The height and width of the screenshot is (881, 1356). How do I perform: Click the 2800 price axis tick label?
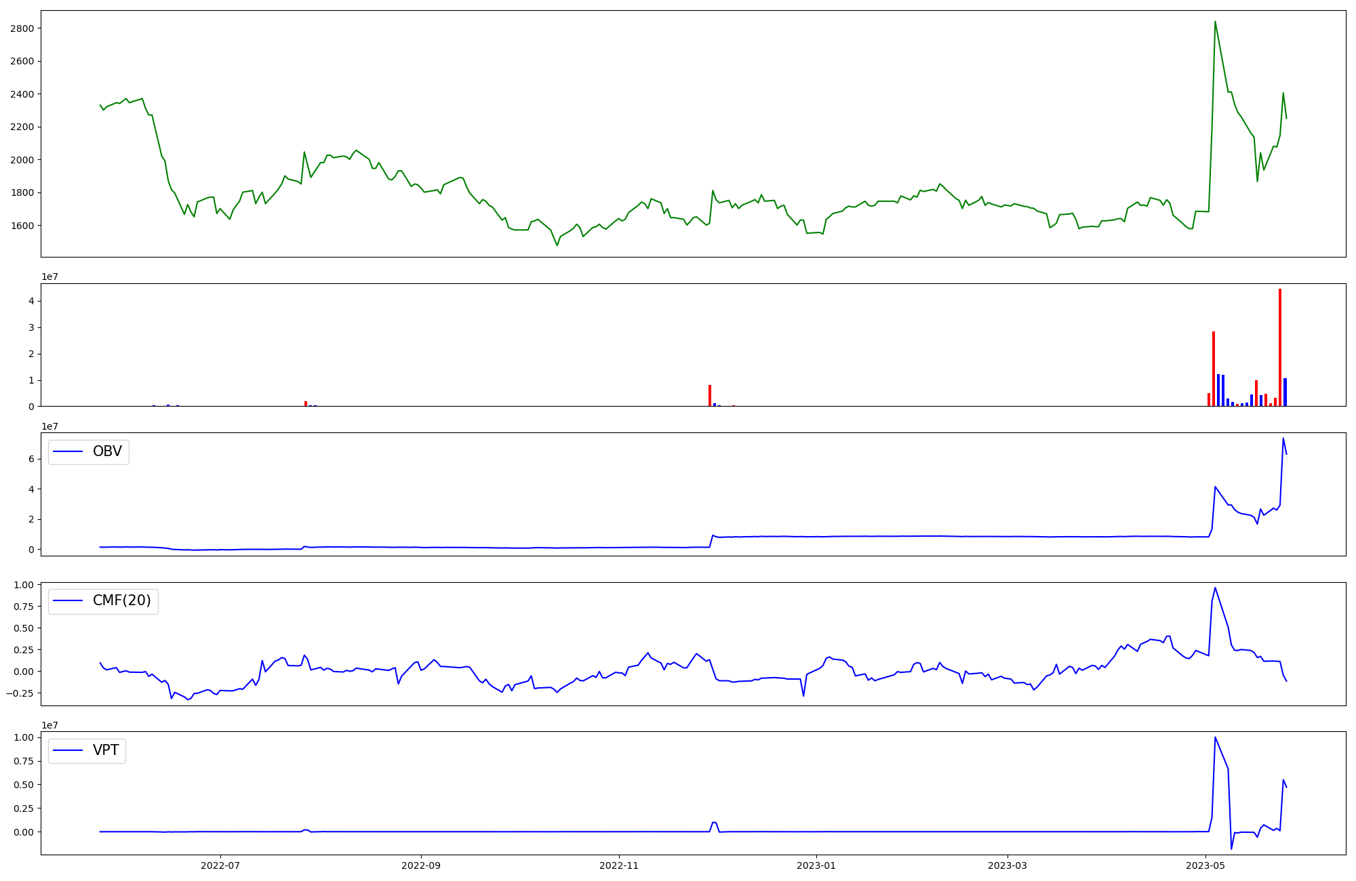pyautogui.click(x=22, y=28)
